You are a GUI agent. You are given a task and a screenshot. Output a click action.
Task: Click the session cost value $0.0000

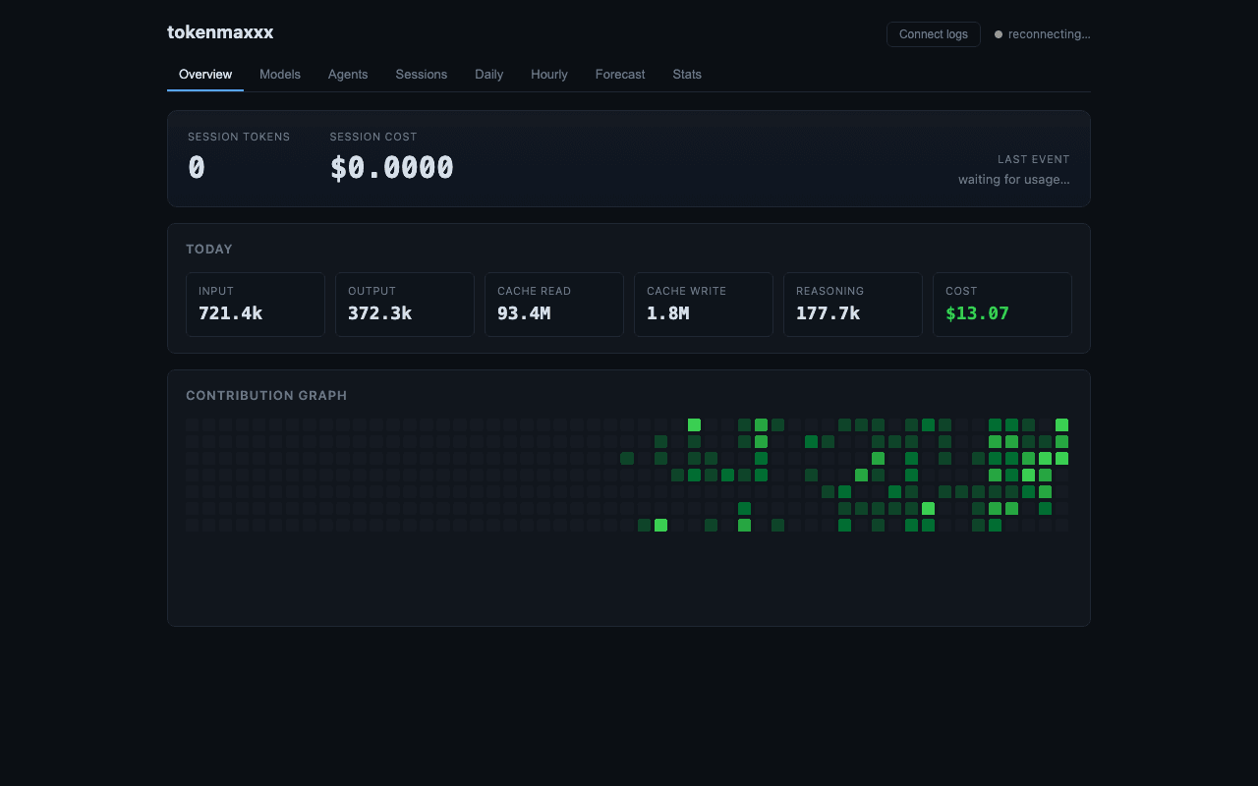[x=392, y=168]
